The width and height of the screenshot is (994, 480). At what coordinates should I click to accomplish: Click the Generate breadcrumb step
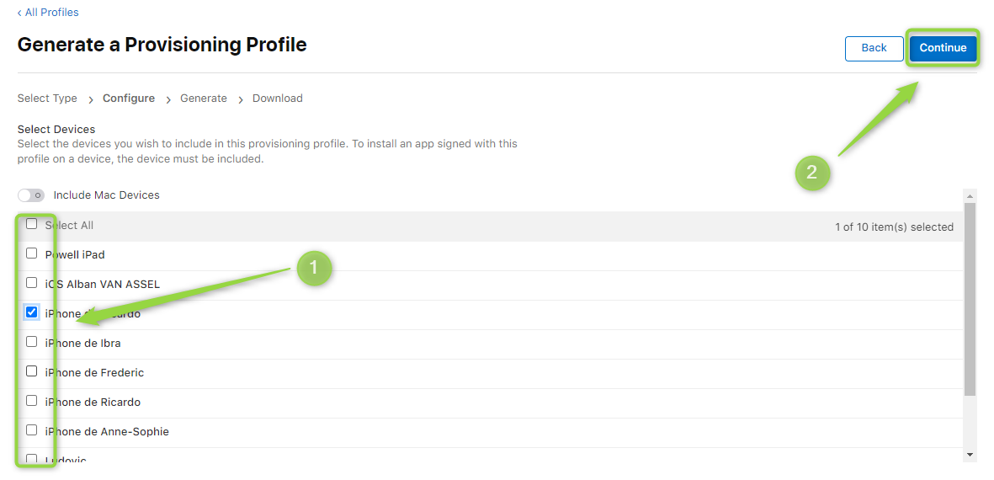[204, 99]
